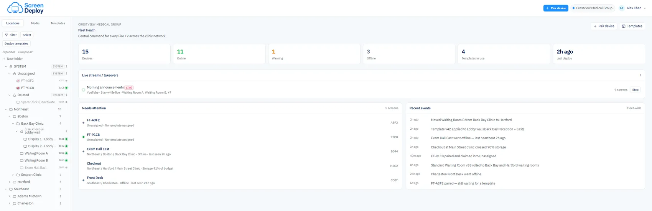Collapse the Boston folder chevron
This screenshot has width=652, height=211.
pos(10,117)
